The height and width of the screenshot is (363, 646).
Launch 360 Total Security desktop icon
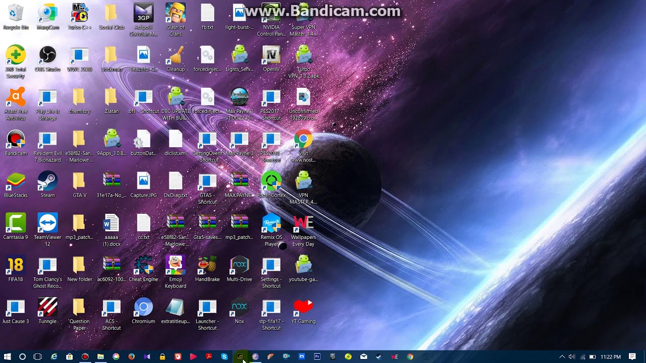coord(16,62)
